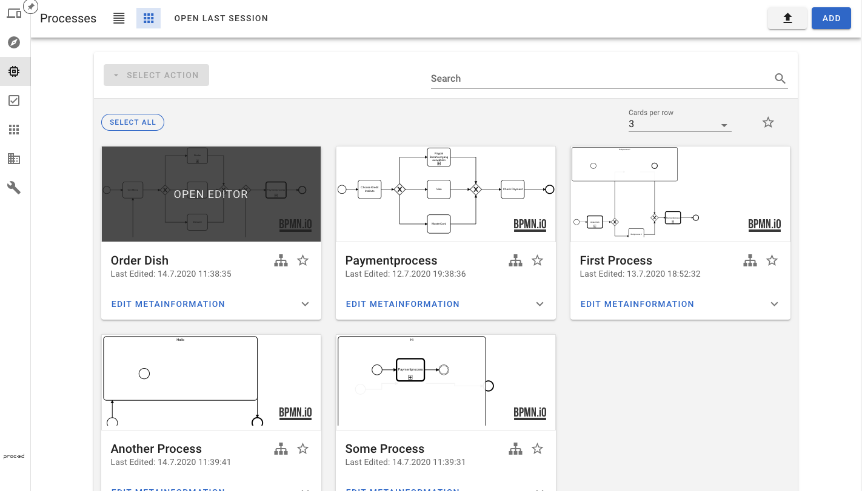Open the First Process diagram thumbnail
Image resolution: width=862 pixels, height=491 pixels.
pyautogui.click(x=680, y=194)
